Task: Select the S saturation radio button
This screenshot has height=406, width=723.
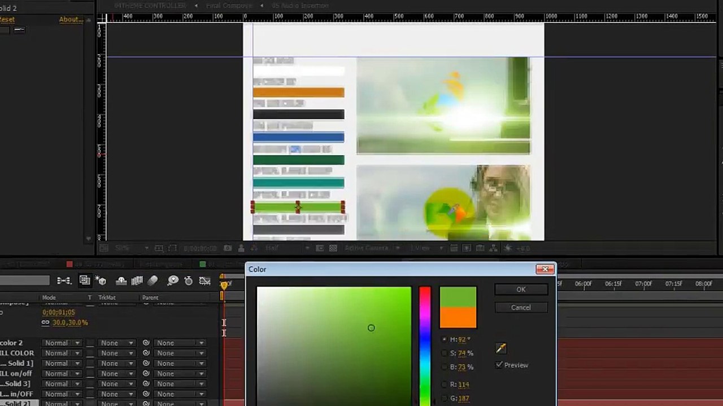Action: click(445, 353)
